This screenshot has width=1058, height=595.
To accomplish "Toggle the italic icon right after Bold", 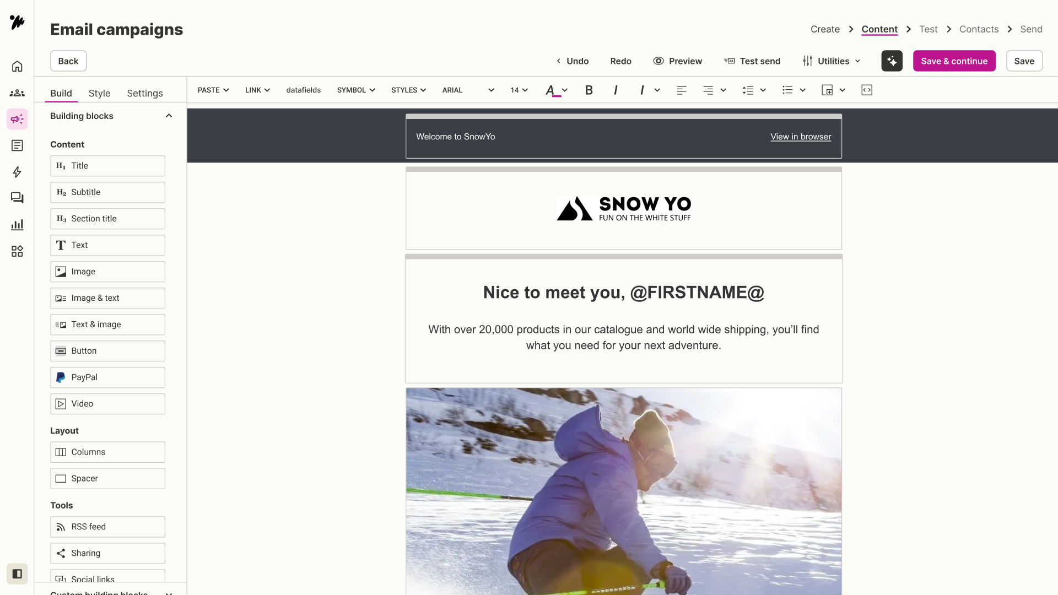I will coord(616,90).
